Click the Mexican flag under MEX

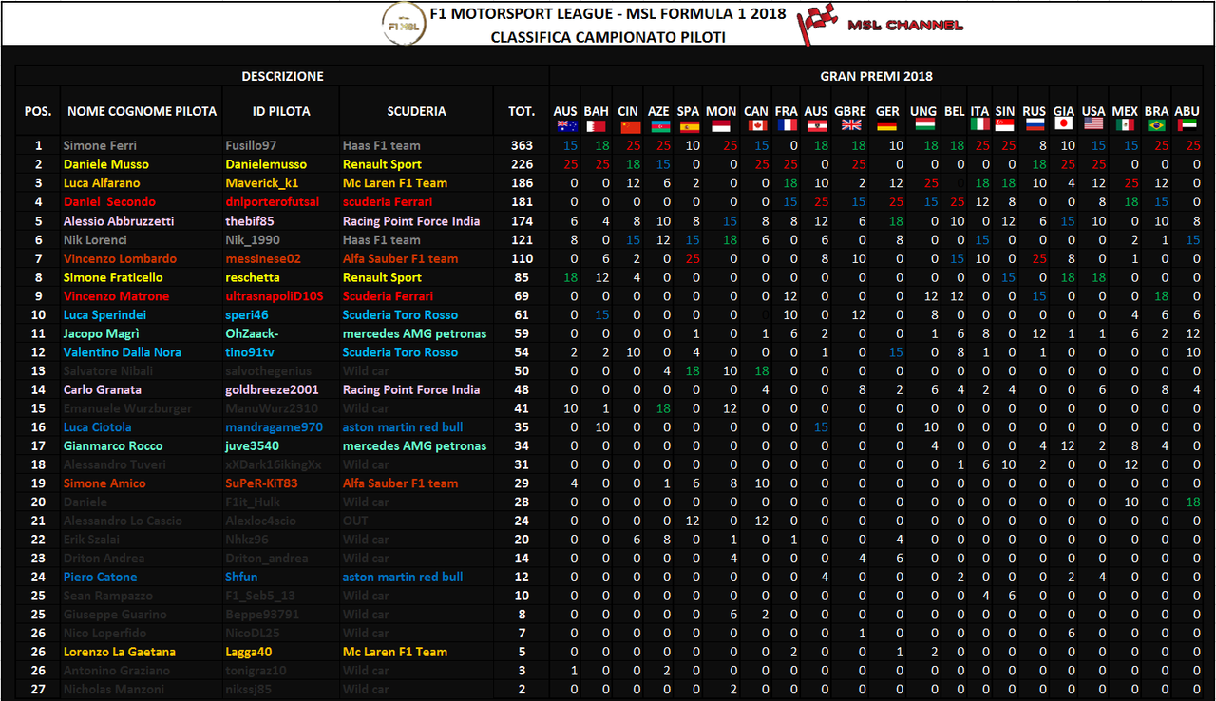[1125, 125]
